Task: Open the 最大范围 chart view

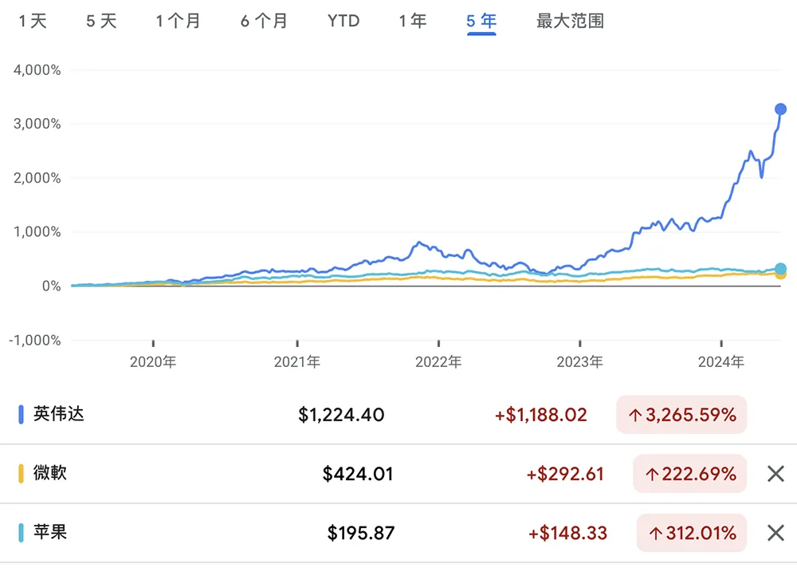Action: [570, 22]
